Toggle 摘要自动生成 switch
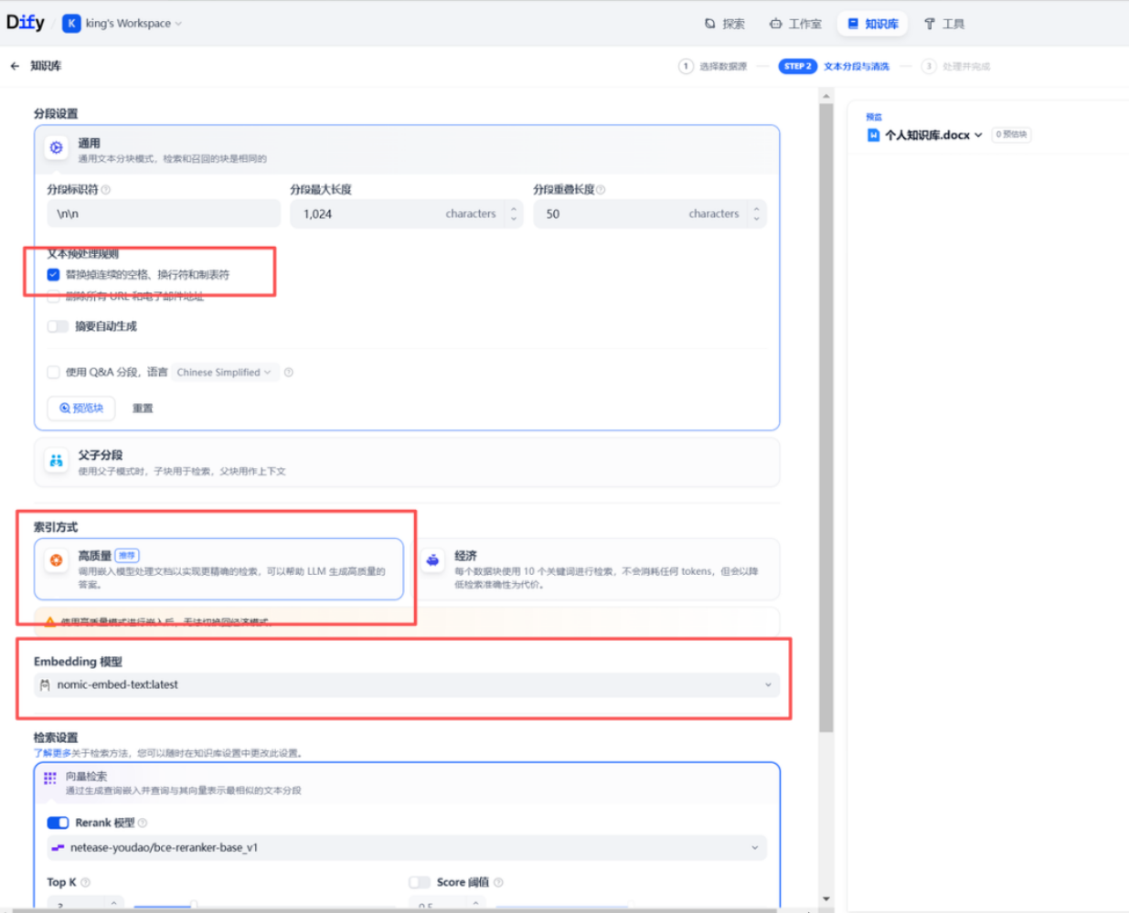 pos(58,326)
